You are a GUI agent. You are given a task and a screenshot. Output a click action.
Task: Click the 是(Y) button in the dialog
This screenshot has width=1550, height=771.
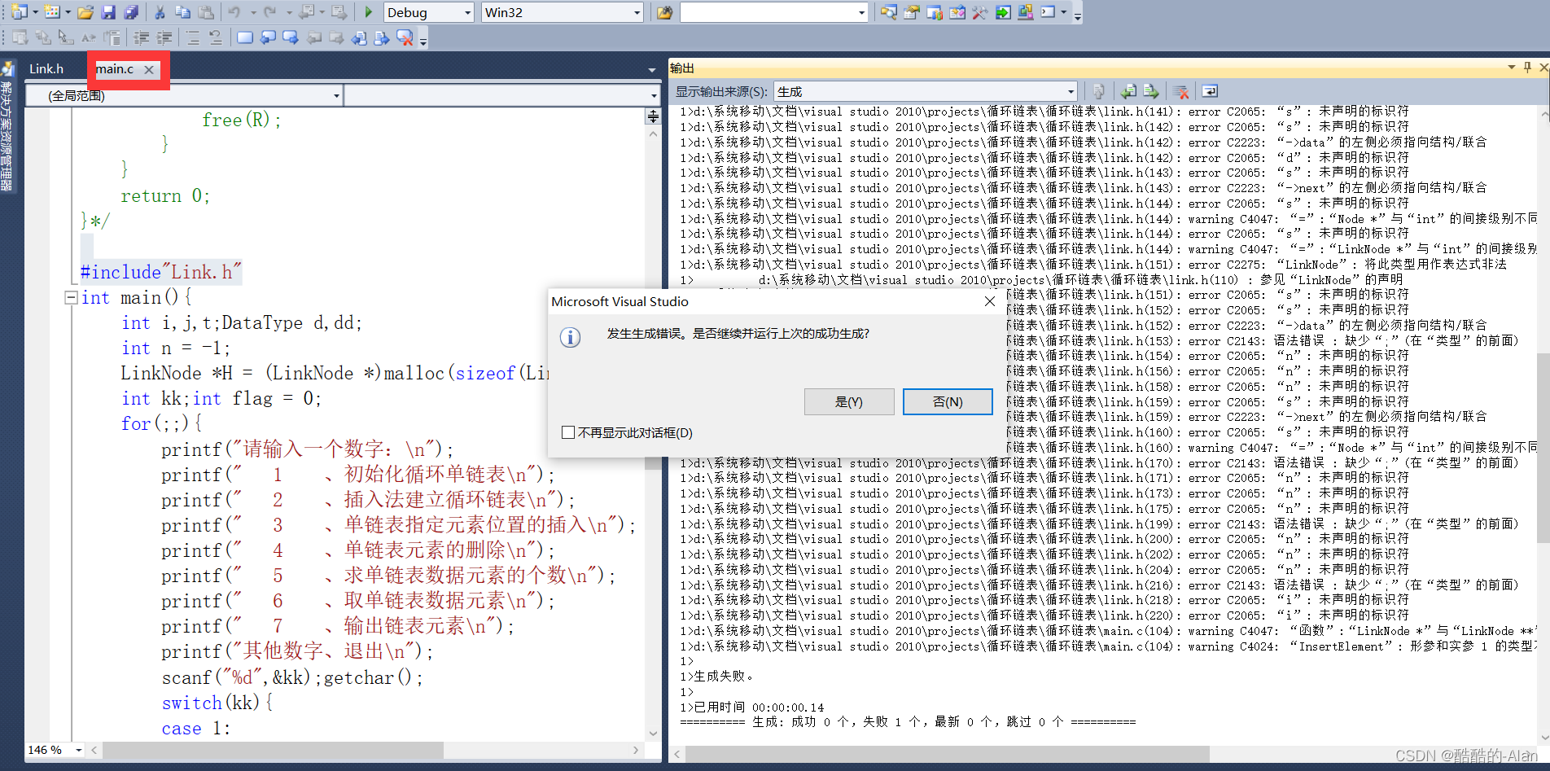pyautogui.click(x=849, y=401)
